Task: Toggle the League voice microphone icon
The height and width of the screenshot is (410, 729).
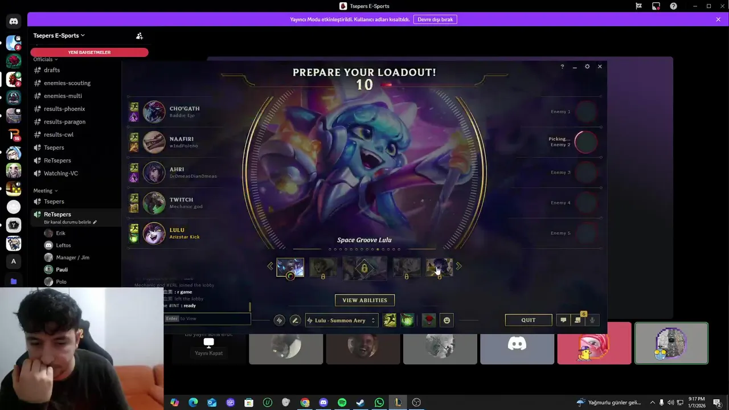Action: pos(592,320)
